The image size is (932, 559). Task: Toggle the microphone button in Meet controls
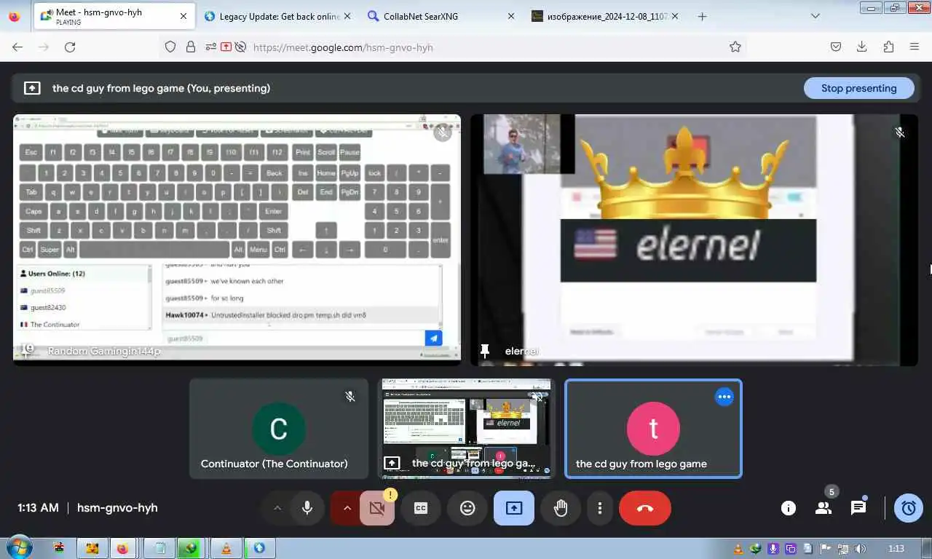(307, 508)
